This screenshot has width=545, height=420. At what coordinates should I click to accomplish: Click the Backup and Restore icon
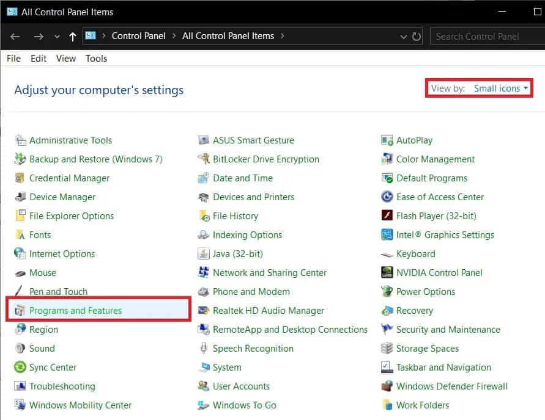tap(20, 159)
